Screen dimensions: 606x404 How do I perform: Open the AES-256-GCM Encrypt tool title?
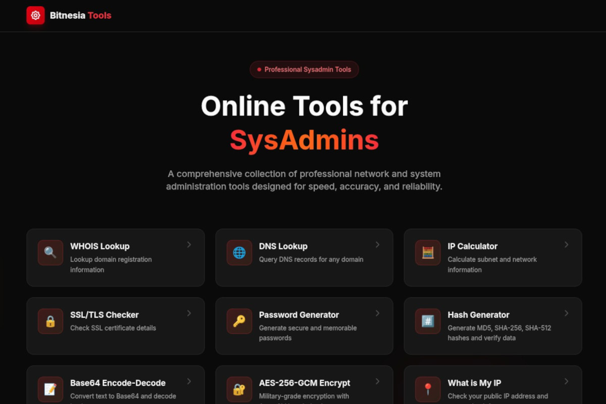pos(305,383)
